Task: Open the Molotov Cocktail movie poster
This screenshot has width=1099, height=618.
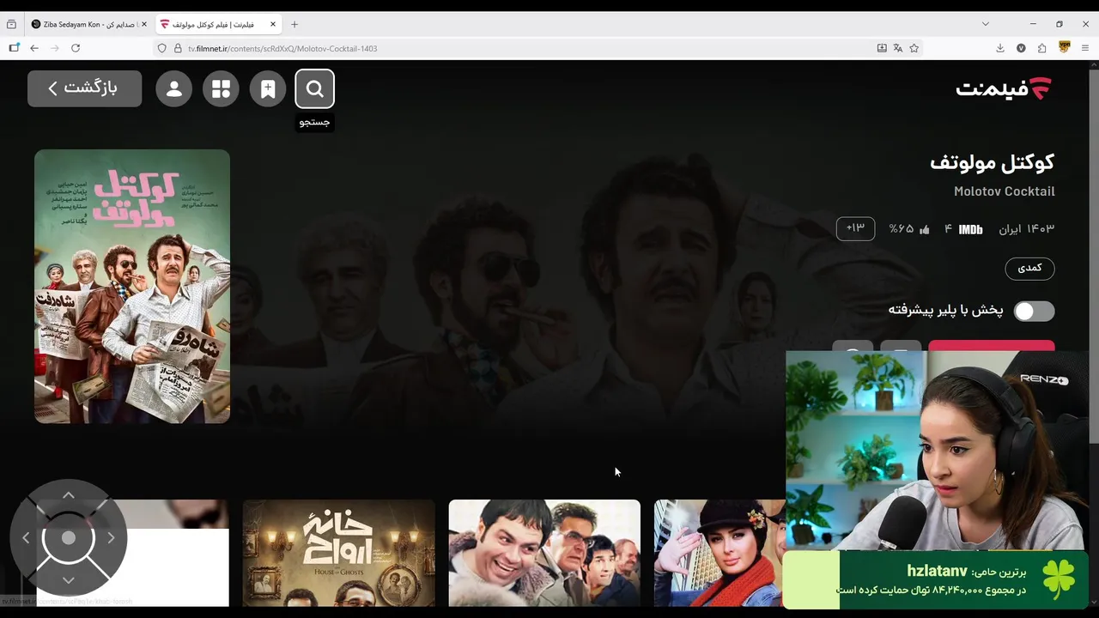Action: [132, 286]
